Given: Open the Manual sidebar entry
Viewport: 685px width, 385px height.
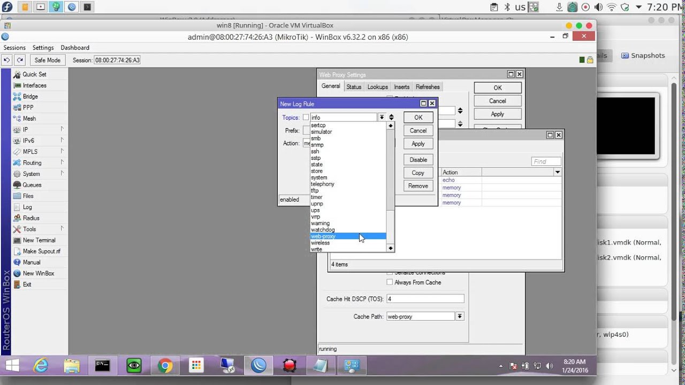Looking at the screenshot, I should coord(32,263).
